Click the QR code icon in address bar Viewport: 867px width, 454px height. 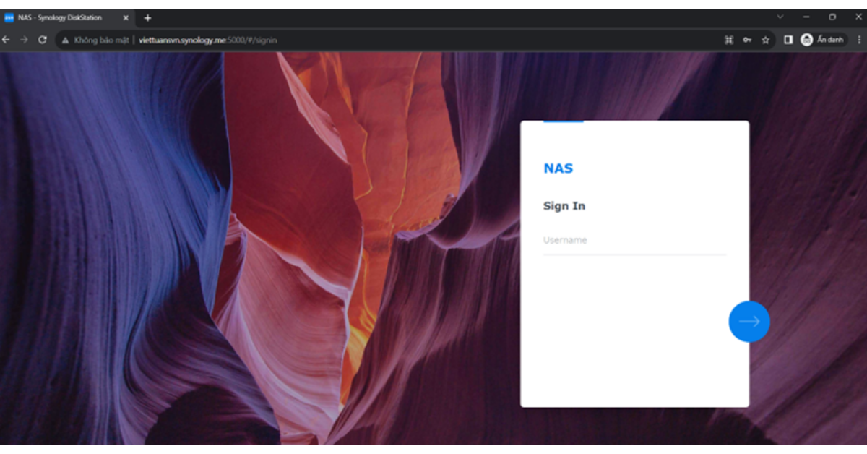click(729, 40)
